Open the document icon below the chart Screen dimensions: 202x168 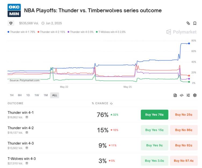pyautogui.click(x=175, y=95)
